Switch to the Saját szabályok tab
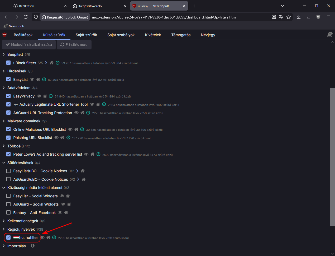Image resolution: width=335 pixels, height=256 pixels. click(x=121, y=35)
